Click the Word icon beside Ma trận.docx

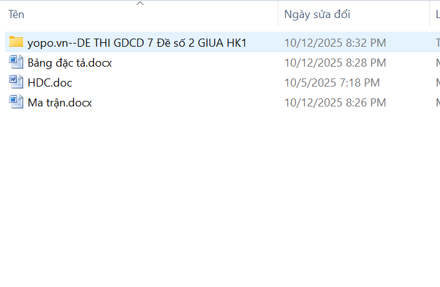click(16, 101)
